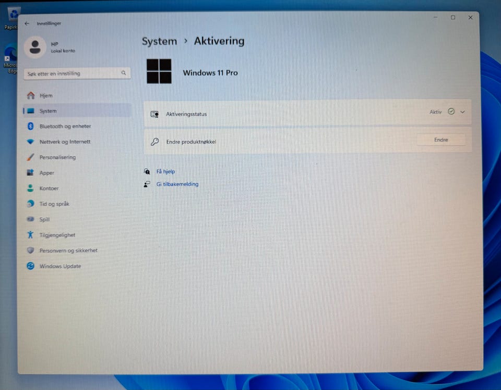Image resolution: width=501 pixels, height=390 pixels.
Task: Click the Personalisering brush icon
Action: click(30, 157)
